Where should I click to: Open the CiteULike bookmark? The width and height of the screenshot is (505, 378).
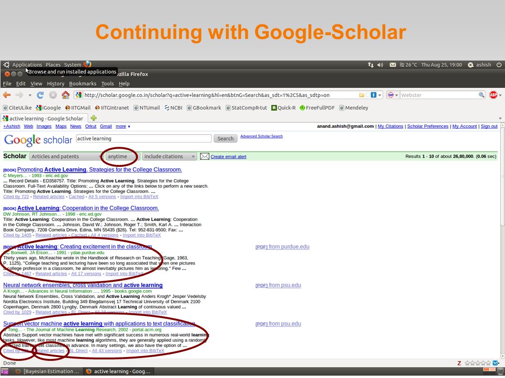click(17, 108)
